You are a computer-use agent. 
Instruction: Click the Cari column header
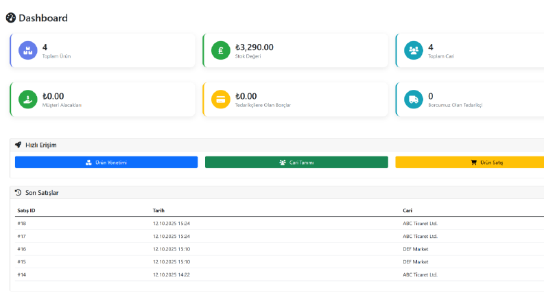(x=407, y=211)
